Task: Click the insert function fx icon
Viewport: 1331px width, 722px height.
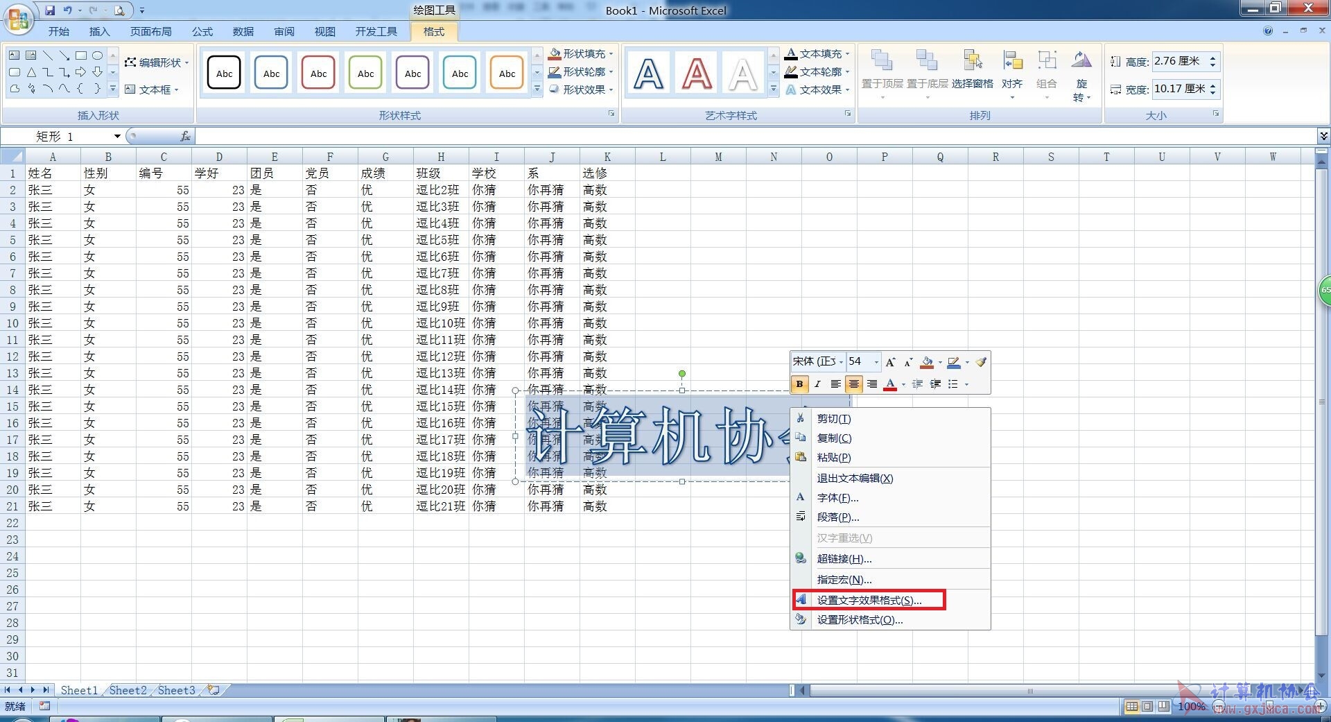Action: (185, 137)
